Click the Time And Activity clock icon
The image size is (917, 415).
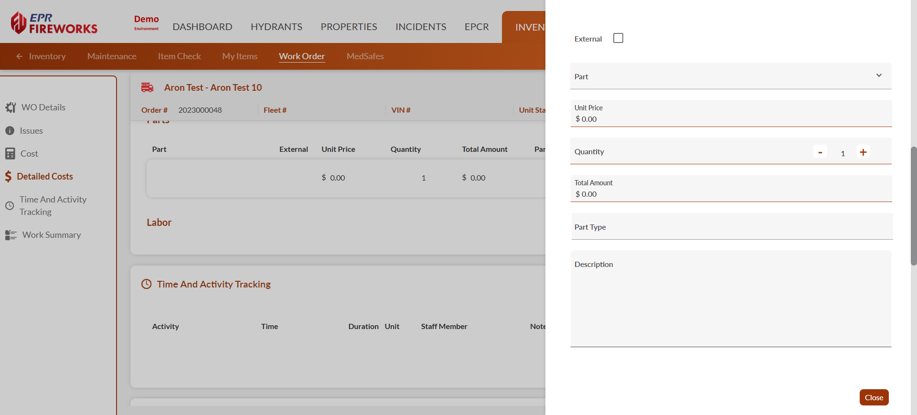(10, 206)
